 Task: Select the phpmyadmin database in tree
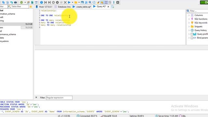click(x=4, y=41)
